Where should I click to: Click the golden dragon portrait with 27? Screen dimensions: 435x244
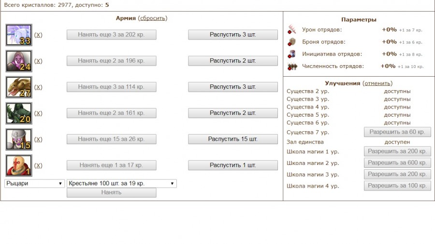pos(19,87)
